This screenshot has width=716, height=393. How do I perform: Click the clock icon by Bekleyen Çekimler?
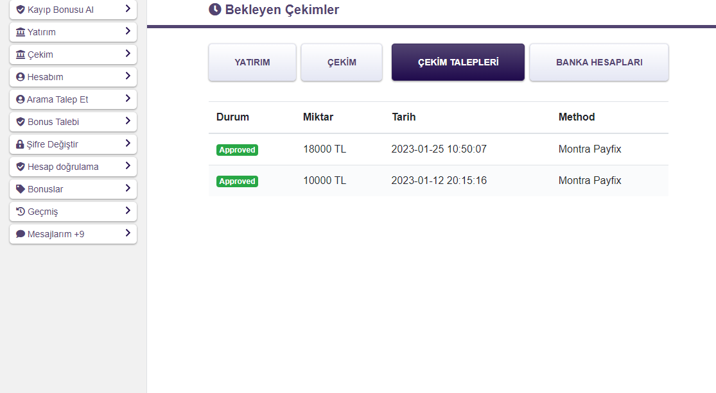(215, 9)
